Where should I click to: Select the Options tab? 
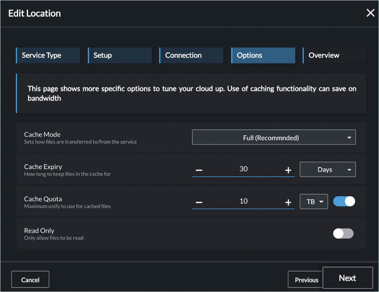click(263, 55)
